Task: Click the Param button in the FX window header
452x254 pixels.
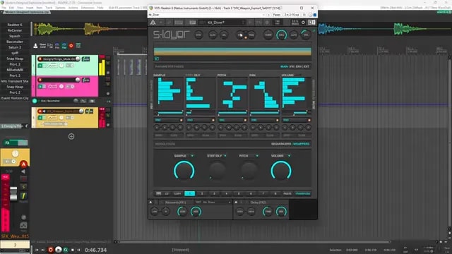Action: tap(276, 15)
